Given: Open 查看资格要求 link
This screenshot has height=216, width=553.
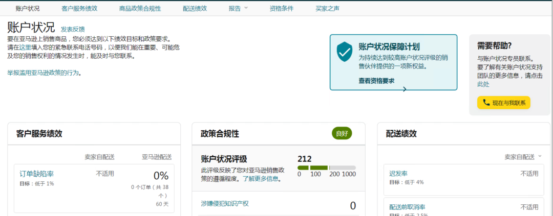Looking at the screenshot, I should click(376, 81).
